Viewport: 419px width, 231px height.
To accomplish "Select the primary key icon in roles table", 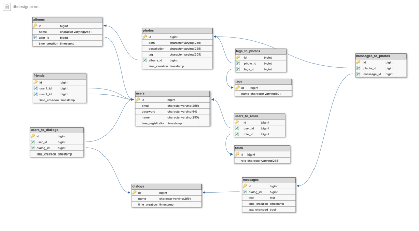I will tap(237, 155).
